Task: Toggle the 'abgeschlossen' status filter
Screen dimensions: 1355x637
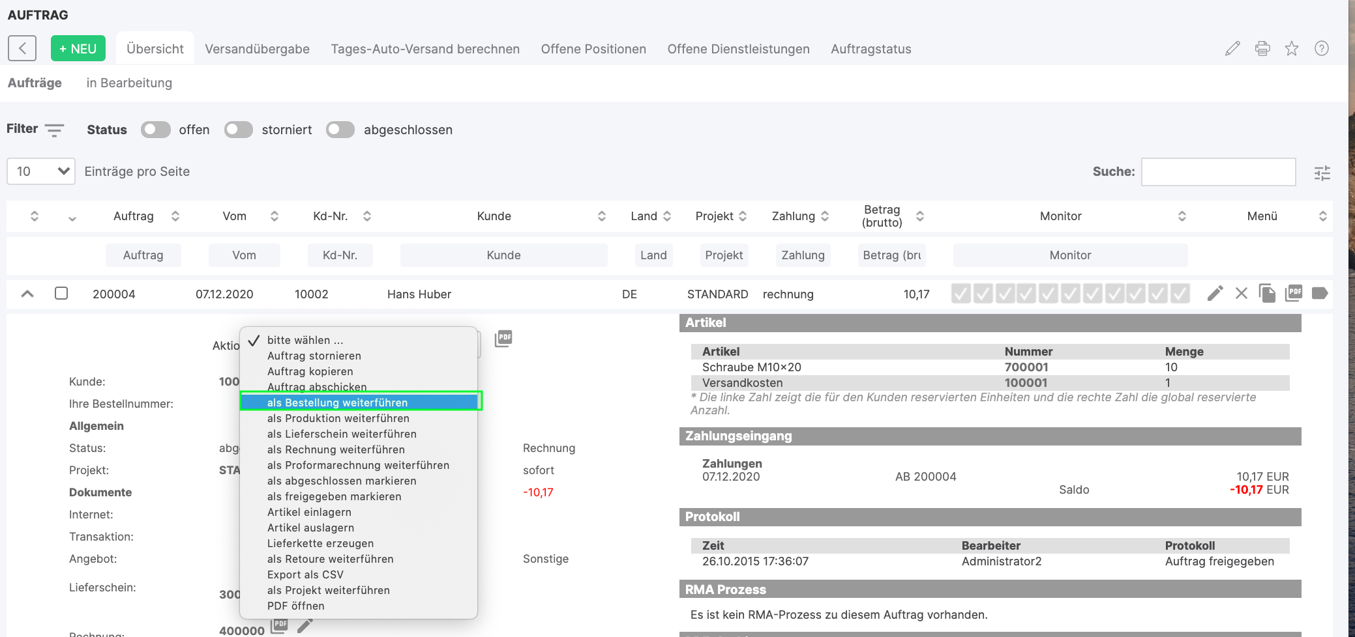Action: click(x=340, y=130)
